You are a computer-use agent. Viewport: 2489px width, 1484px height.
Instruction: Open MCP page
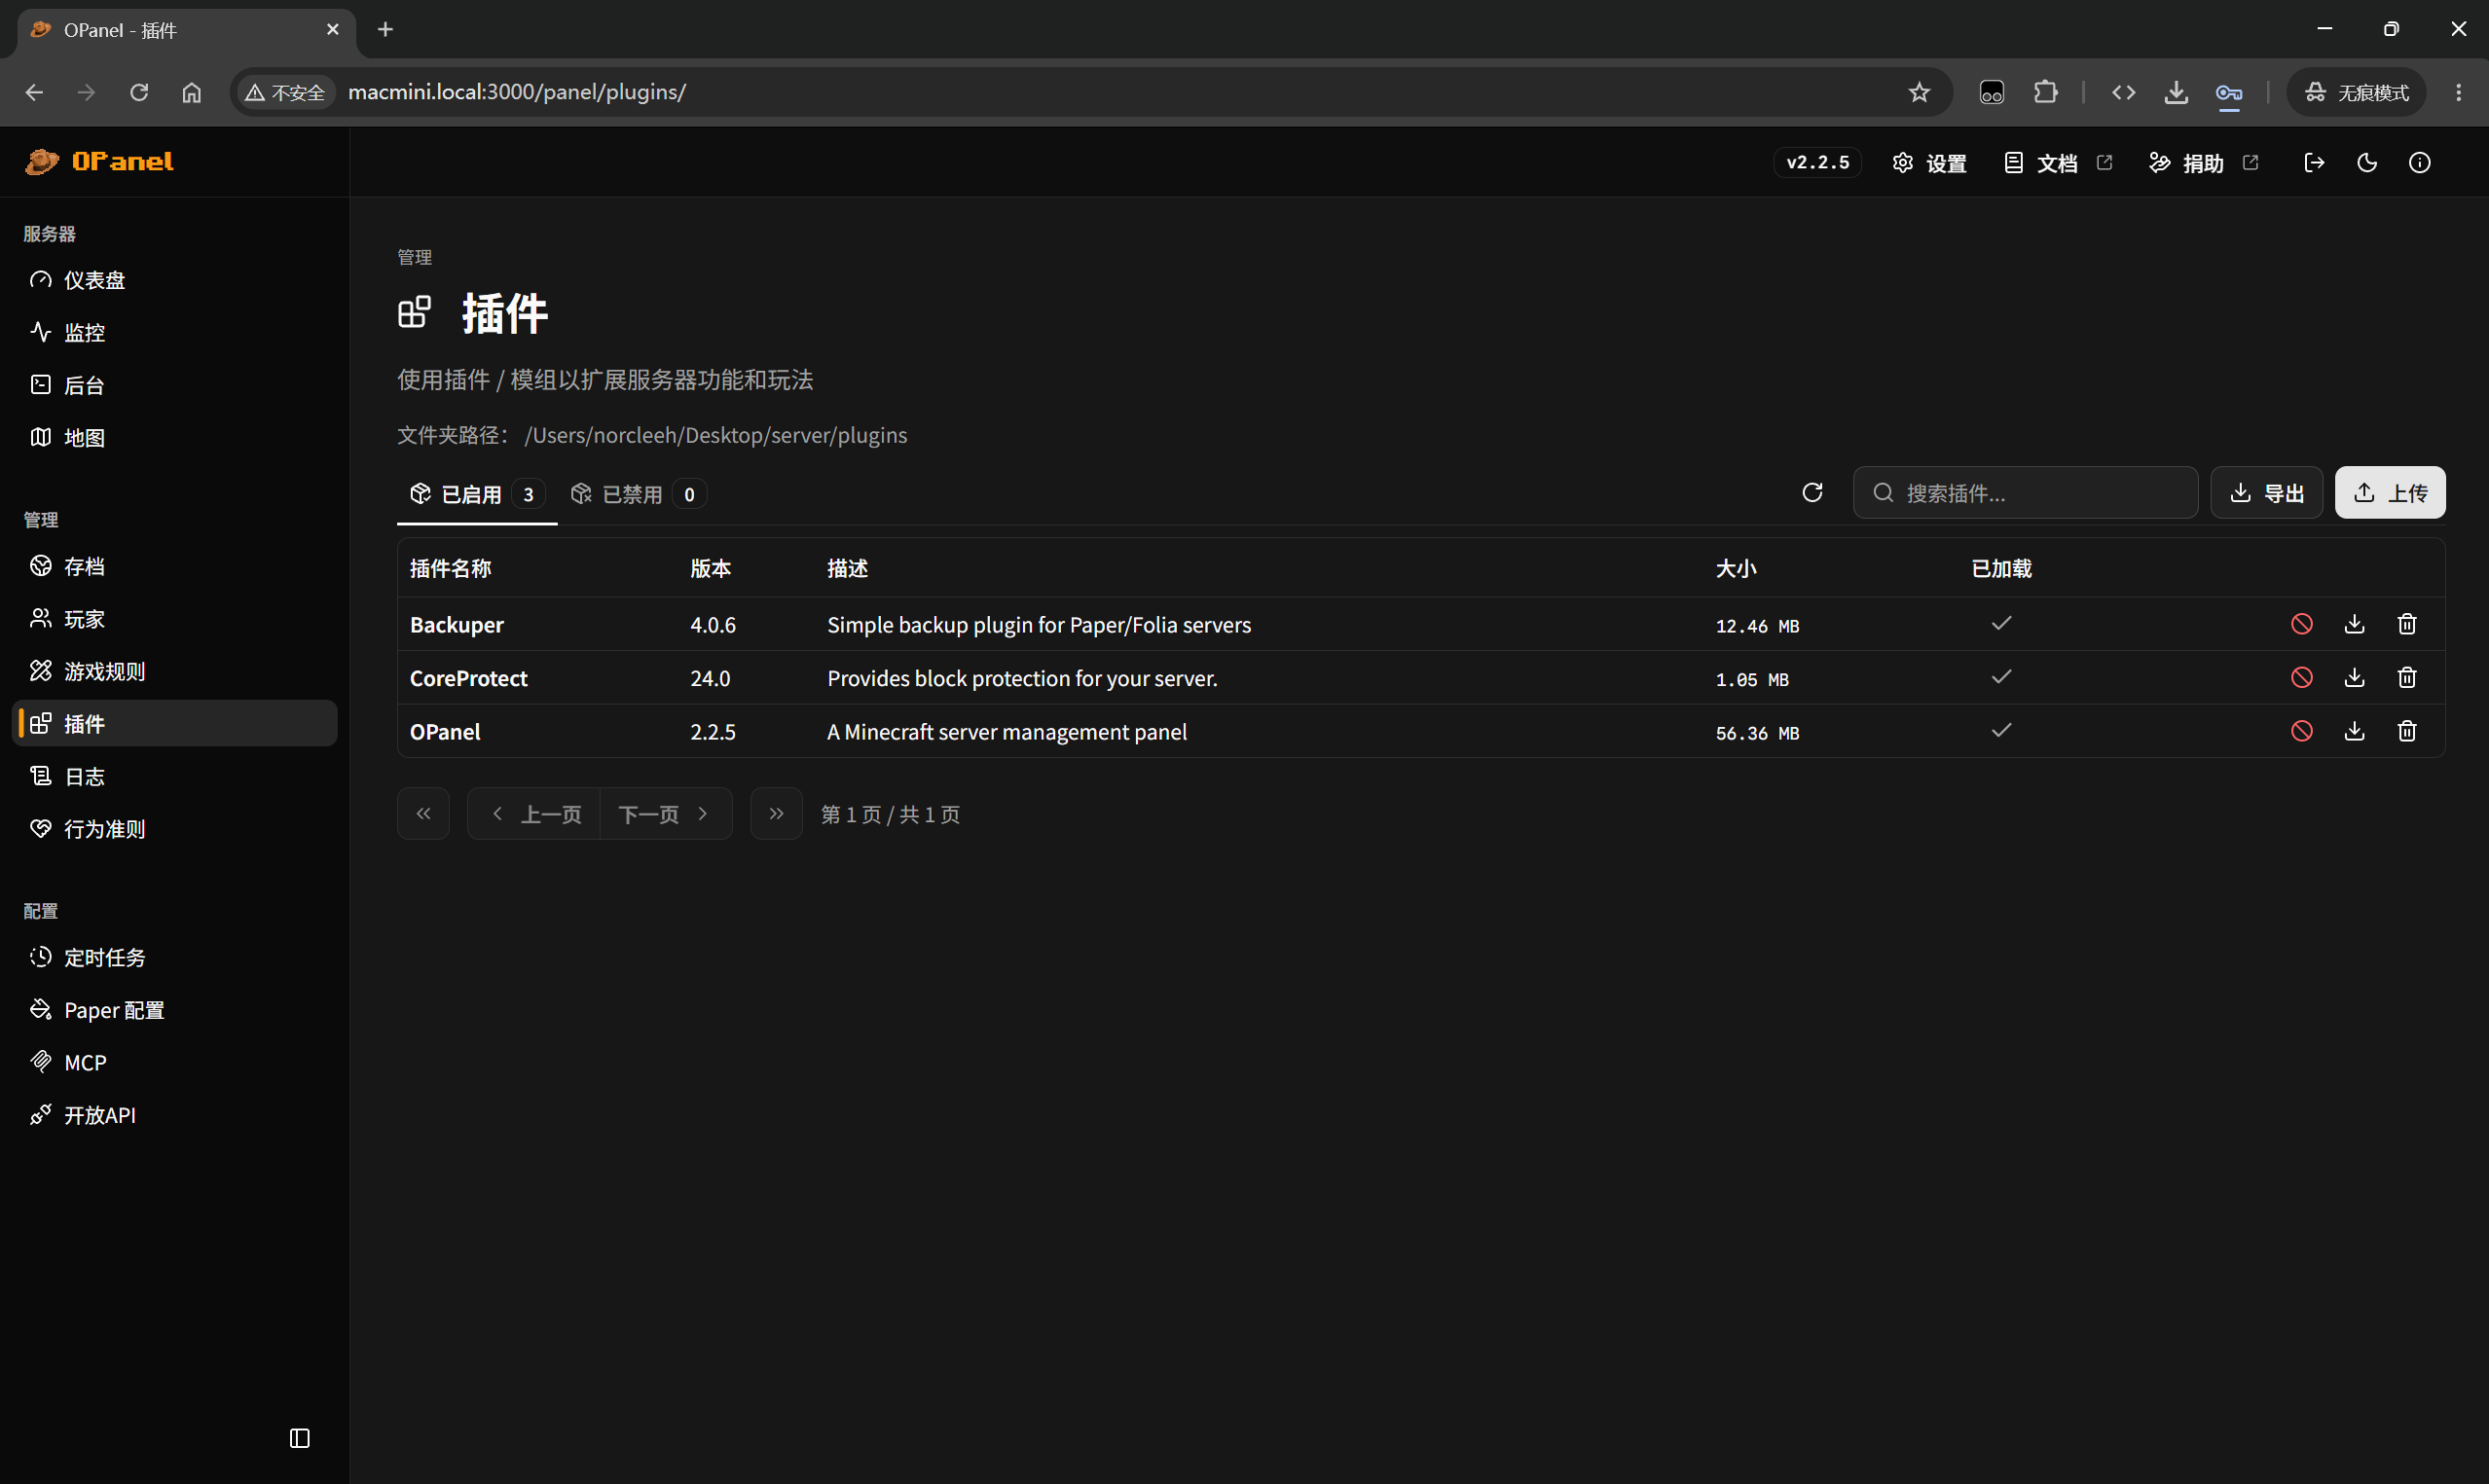pyautogui.click(x=174, y=1062)
